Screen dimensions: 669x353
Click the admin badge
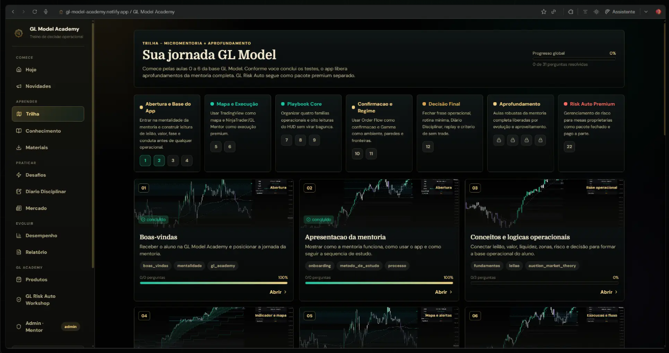pyautogui.click(x=70, y=326)
